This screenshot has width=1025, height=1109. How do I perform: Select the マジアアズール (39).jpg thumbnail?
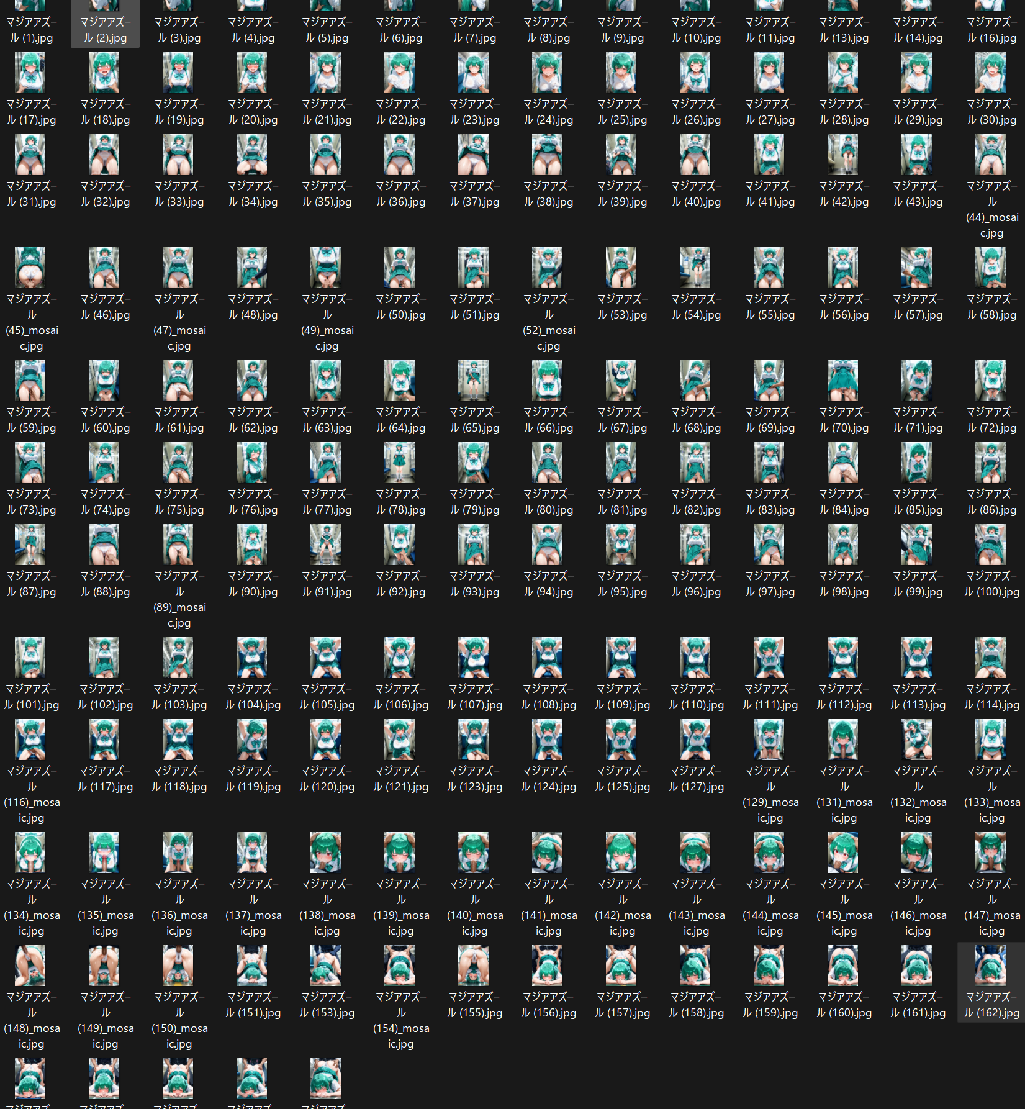(621, 155)
